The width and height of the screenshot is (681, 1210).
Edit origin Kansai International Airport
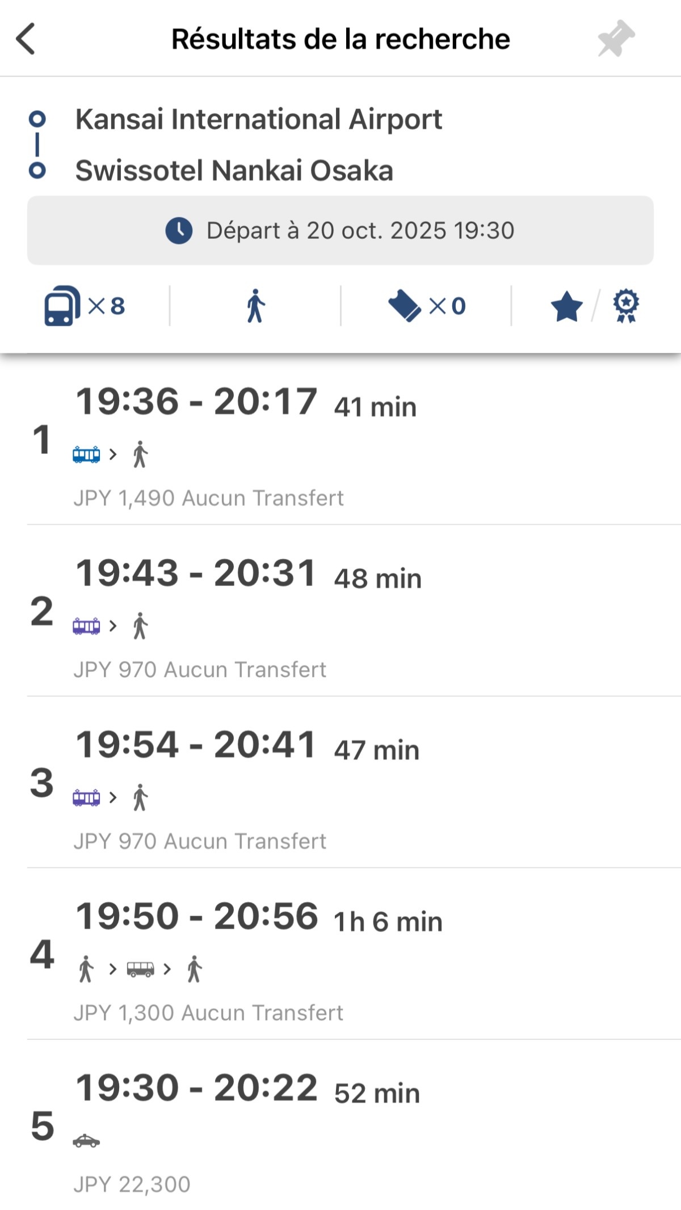coord(258,120)
